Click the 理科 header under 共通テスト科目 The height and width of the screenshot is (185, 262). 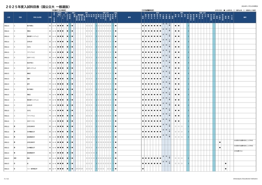[87, 13]
